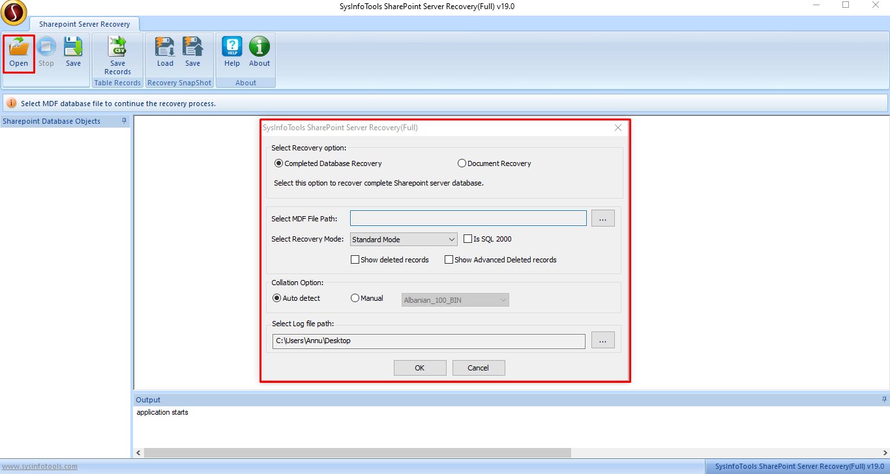Choose Manual collation option

(x=367, y=298)
